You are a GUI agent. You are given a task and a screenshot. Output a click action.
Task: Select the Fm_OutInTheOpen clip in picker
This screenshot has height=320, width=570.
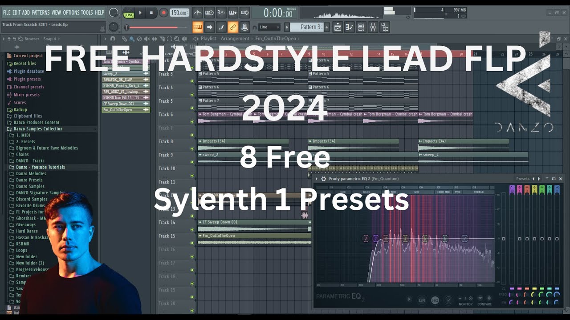coord(126,110)
